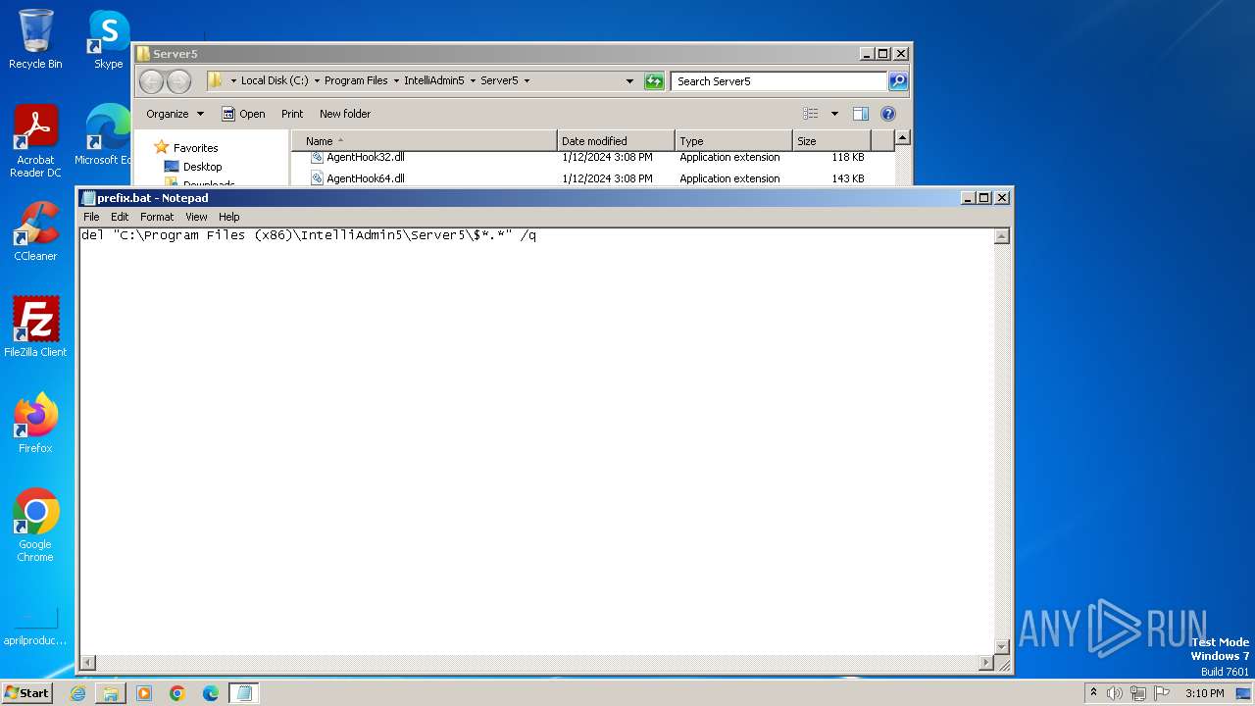This screenshot has height=706, width=1255.
Task: Open Microsoft Edge desktop shortcut
Action: [x=104, y=135]
